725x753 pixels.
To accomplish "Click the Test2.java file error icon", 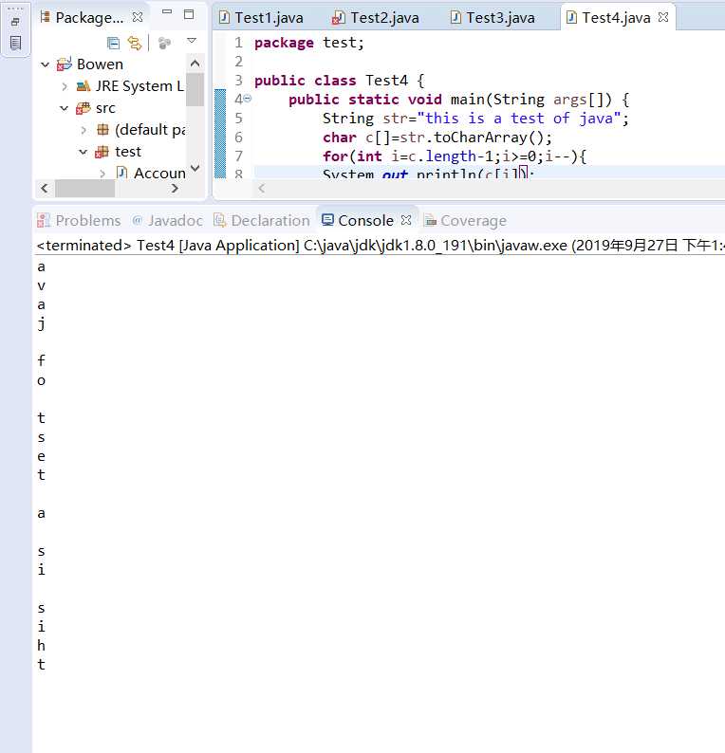I will tap(338, 18).
